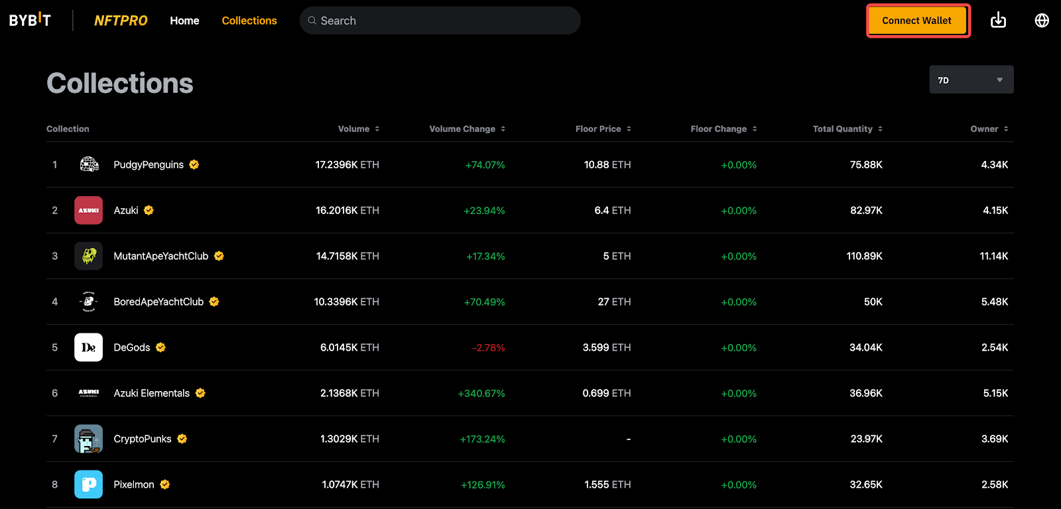This screenshot has height=509, width=1061.
Task: Click MutantApeYachtClub collection avatar
Action: (88, 256)
